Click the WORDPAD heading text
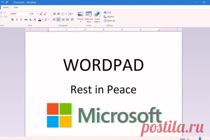 [x=103, y=65]
